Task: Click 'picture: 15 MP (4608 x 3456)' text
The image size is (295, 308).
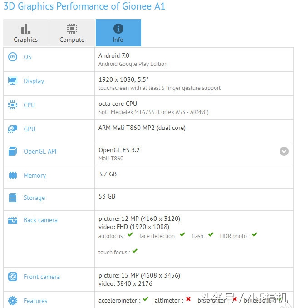Action: pyautogui.click(x=139, y=275)
